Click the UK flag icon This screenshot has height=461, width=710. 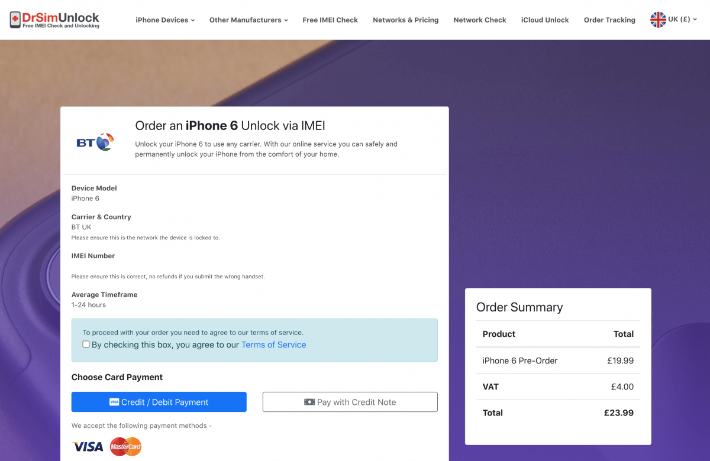click(x=658, y=20)
